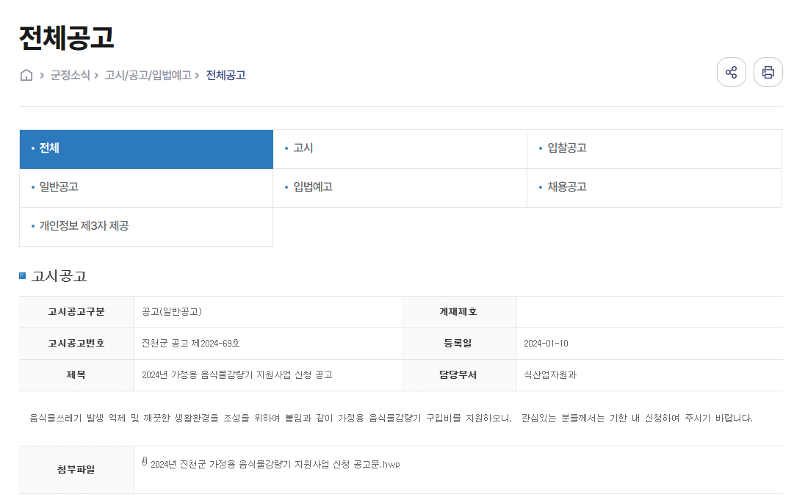Select the 전체 tab
794x500 pixels.
click(x=146, y=149)
